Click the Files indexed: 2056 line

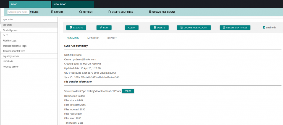click(x=75, y=109)
